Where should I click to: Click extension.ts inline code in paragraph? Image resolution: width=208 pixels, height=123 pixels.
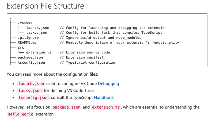pos(106,107)
